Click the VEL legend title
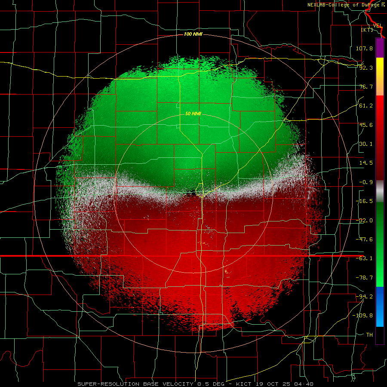Screen dimensions: 387x387 tap(378, 26)
